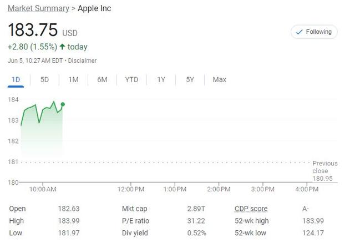Open the Disclaimer link
This screenshot has height=243, width=355.
click(83, 60)
